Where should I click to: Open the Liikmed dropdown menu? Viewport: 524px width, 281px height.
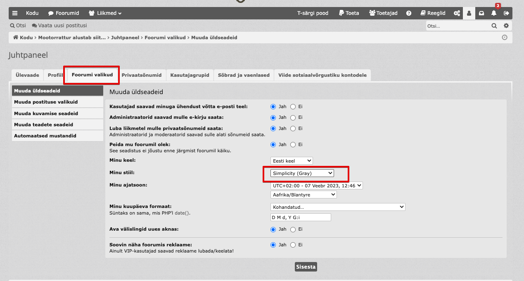pyautogui.click(x=105, y=13)
